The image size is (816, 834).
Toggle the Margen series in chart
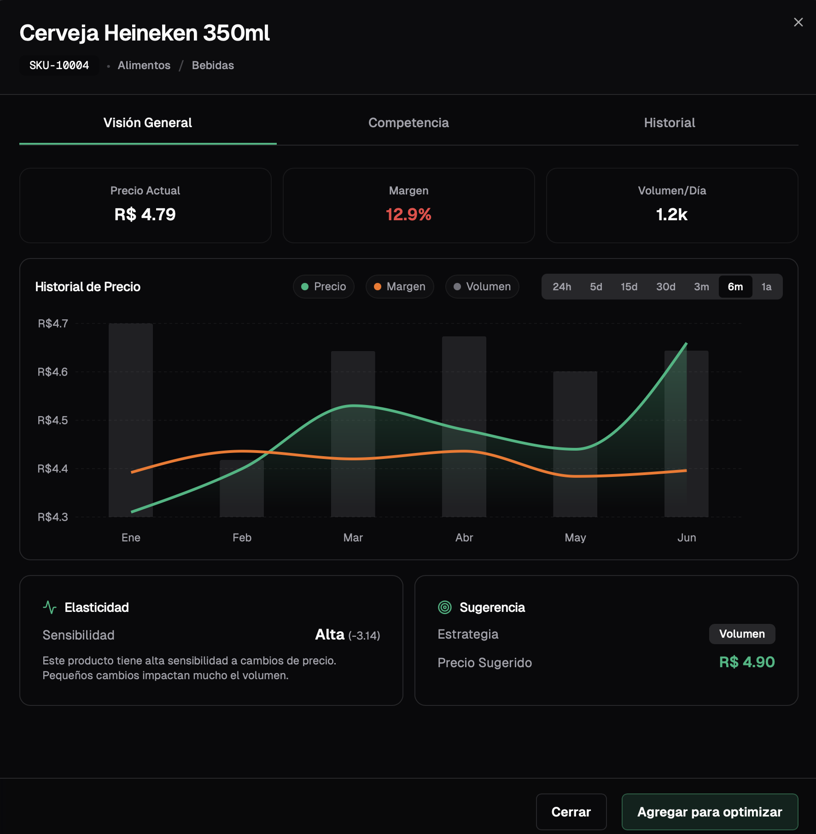pyautogui.click(x=399, y=287)
